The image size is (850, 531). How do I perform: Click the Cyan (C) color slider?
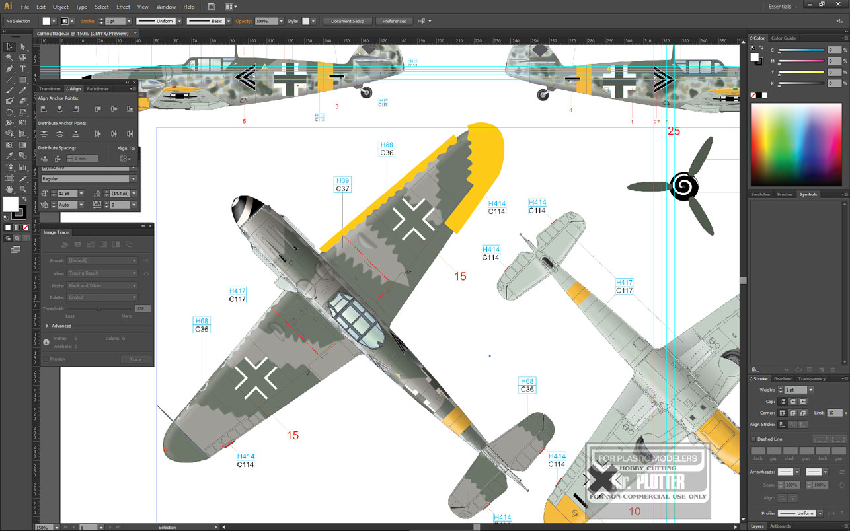(802, 51)
